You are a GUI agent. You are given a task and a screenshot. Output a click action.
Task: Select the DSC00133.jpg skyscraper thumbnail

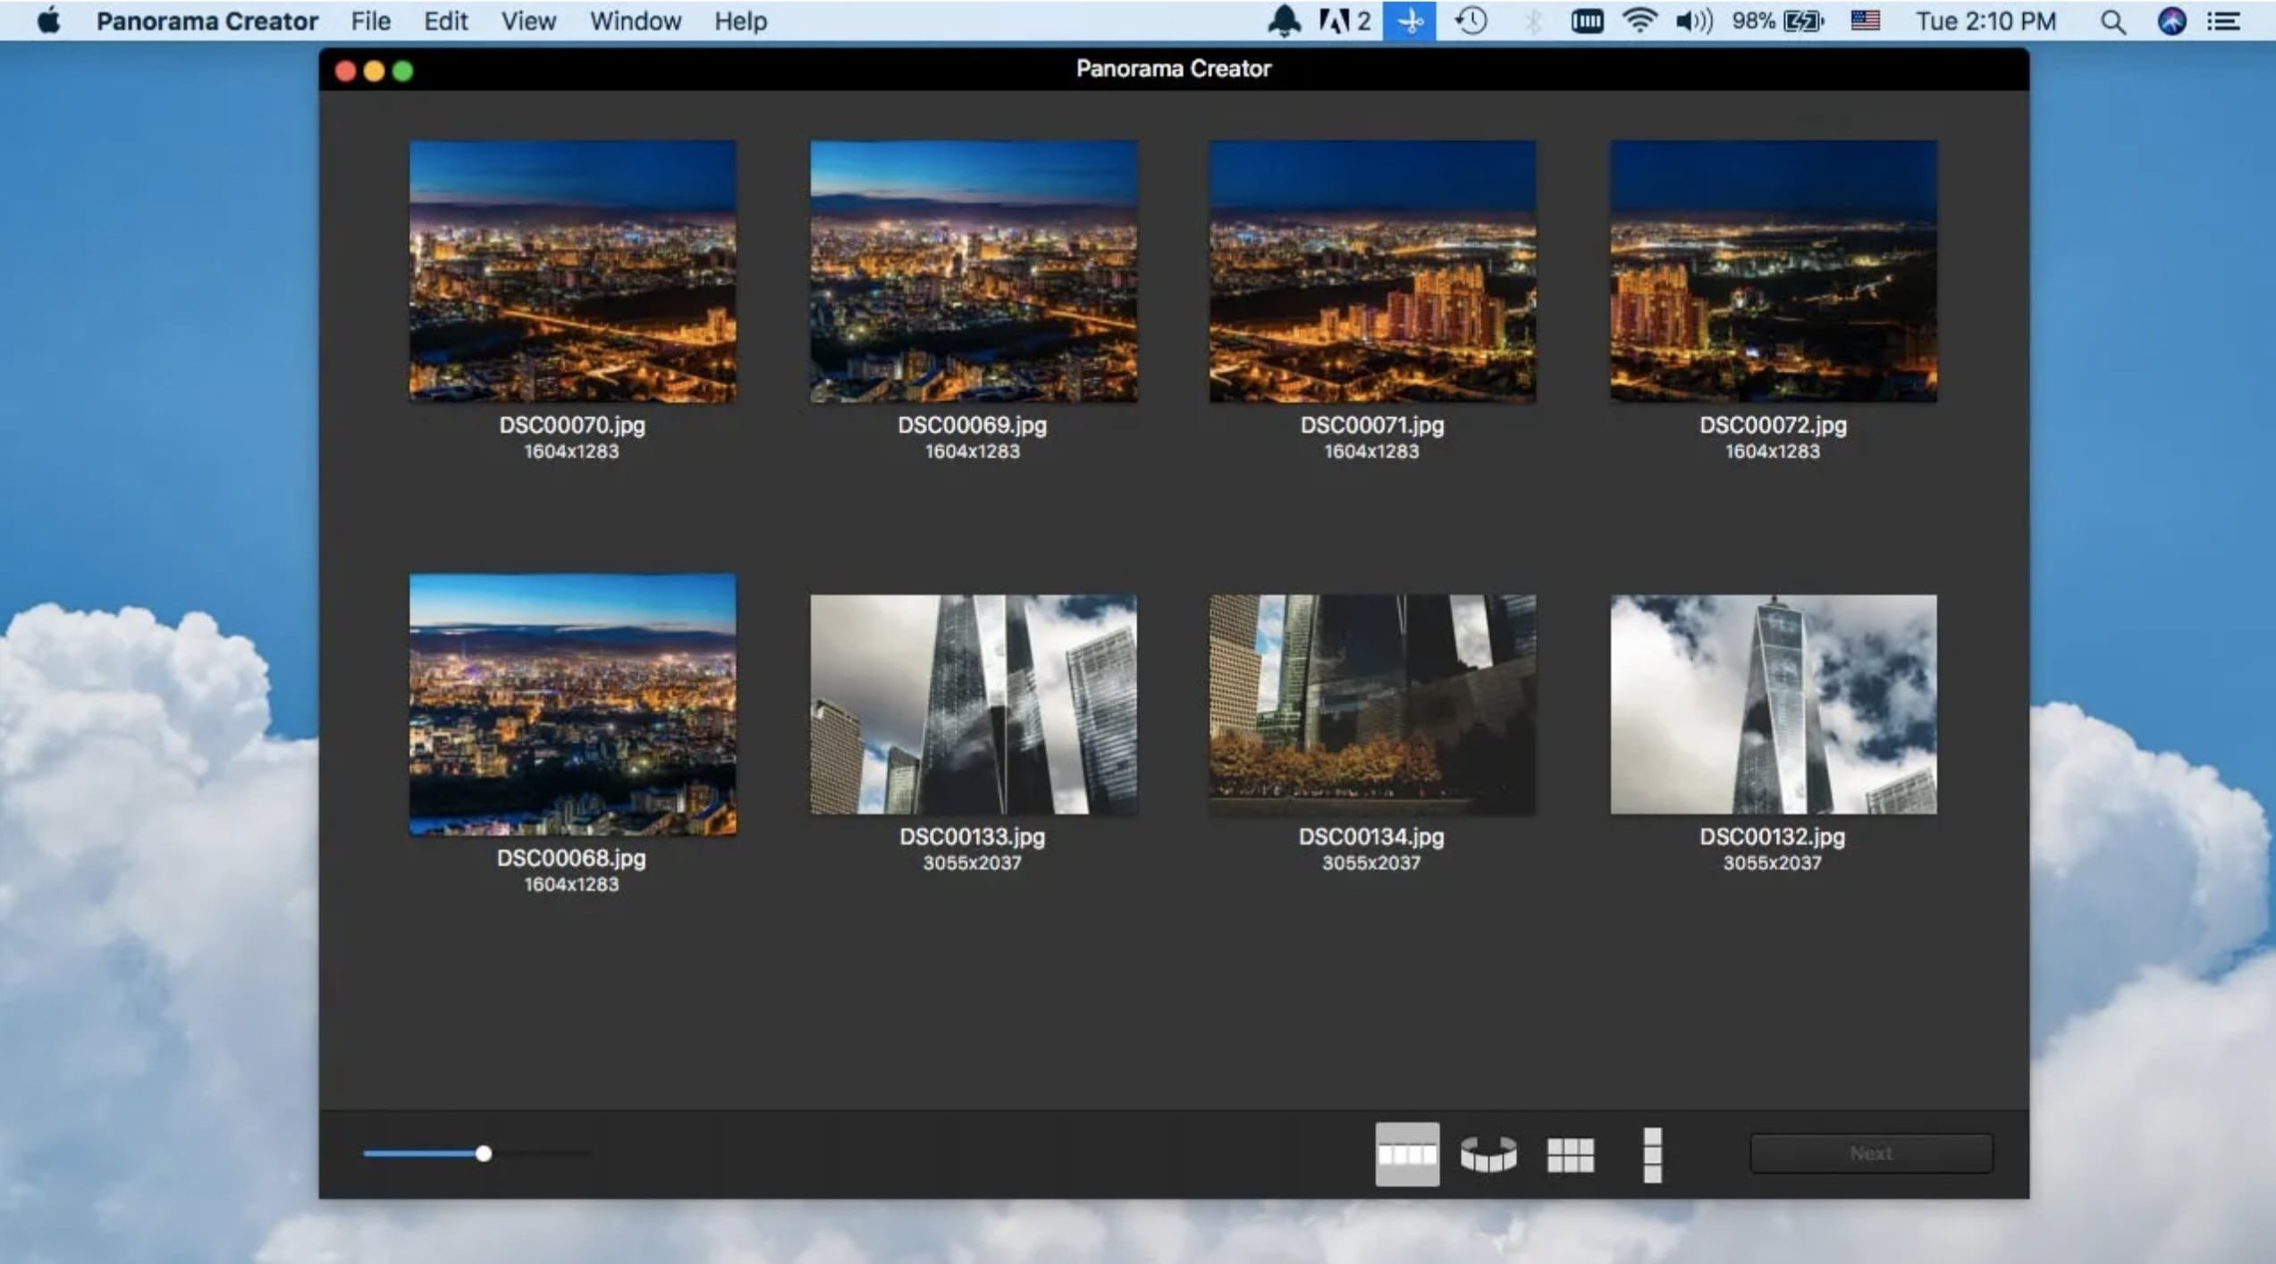pos(973,704)
